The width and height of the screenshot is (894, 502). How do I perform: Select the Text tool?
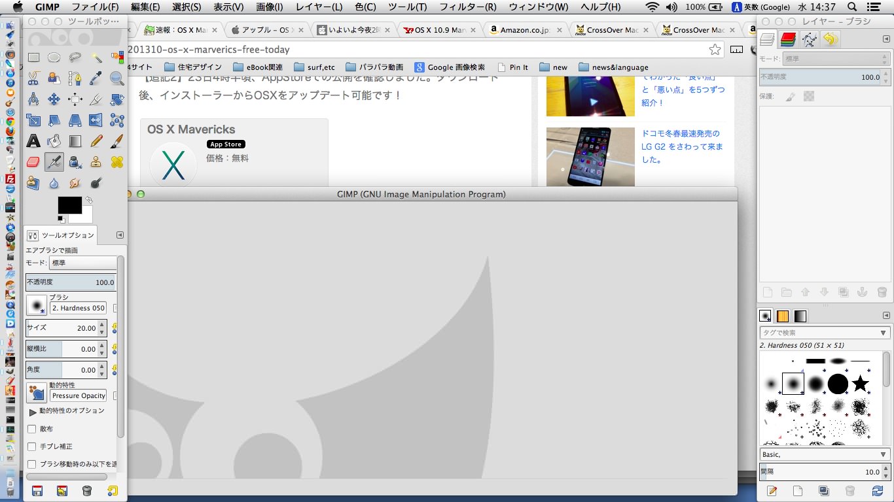click(33, 141)
